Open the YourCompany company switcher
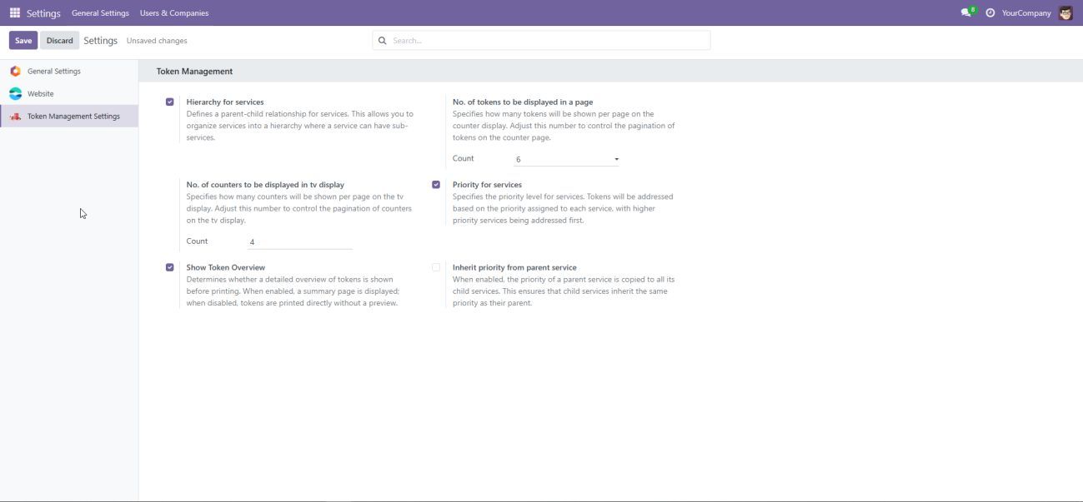Image resolution: width=1083 pixels, height=502 pixels. [1026, 12]
